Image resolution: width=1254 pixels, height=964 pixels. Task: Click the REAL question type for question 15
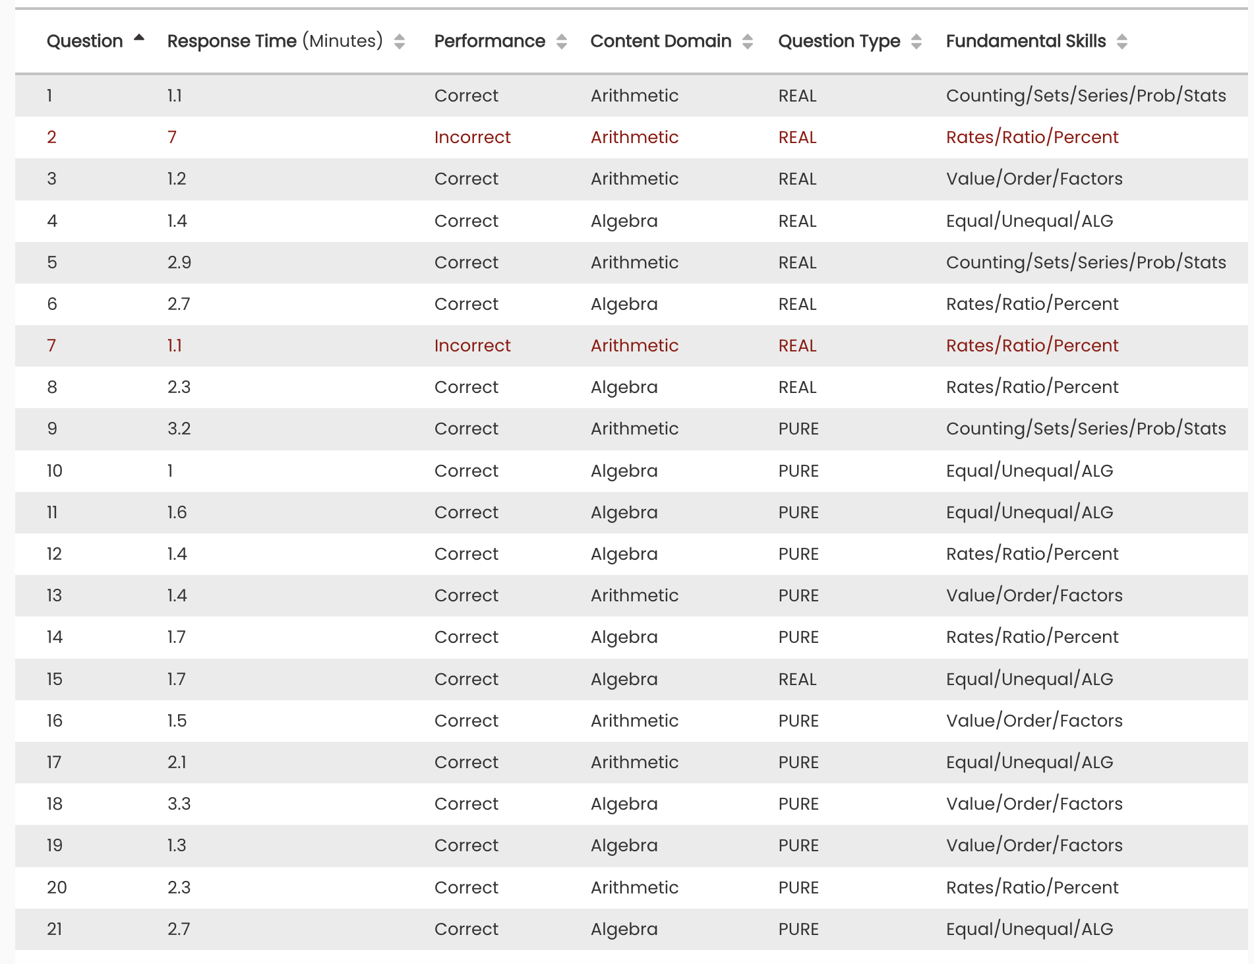tap(797, 679)
